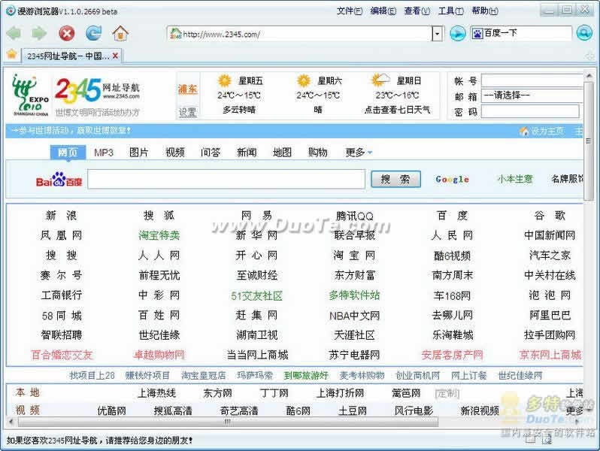Open the 浦东 city link

tap(187, 89)
